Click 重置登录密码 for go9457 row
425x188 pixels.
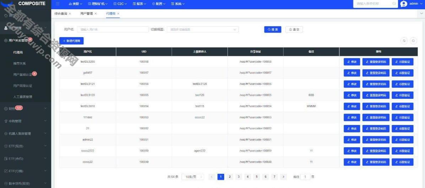376,73
